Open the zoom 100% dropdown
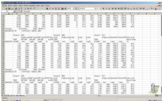This screenshot has height=101, width=162. (73, 9)
